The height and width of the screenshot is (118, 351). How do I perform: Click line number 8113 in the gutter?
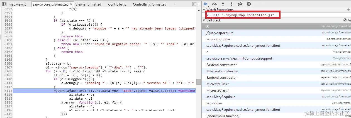coord(8,91)
